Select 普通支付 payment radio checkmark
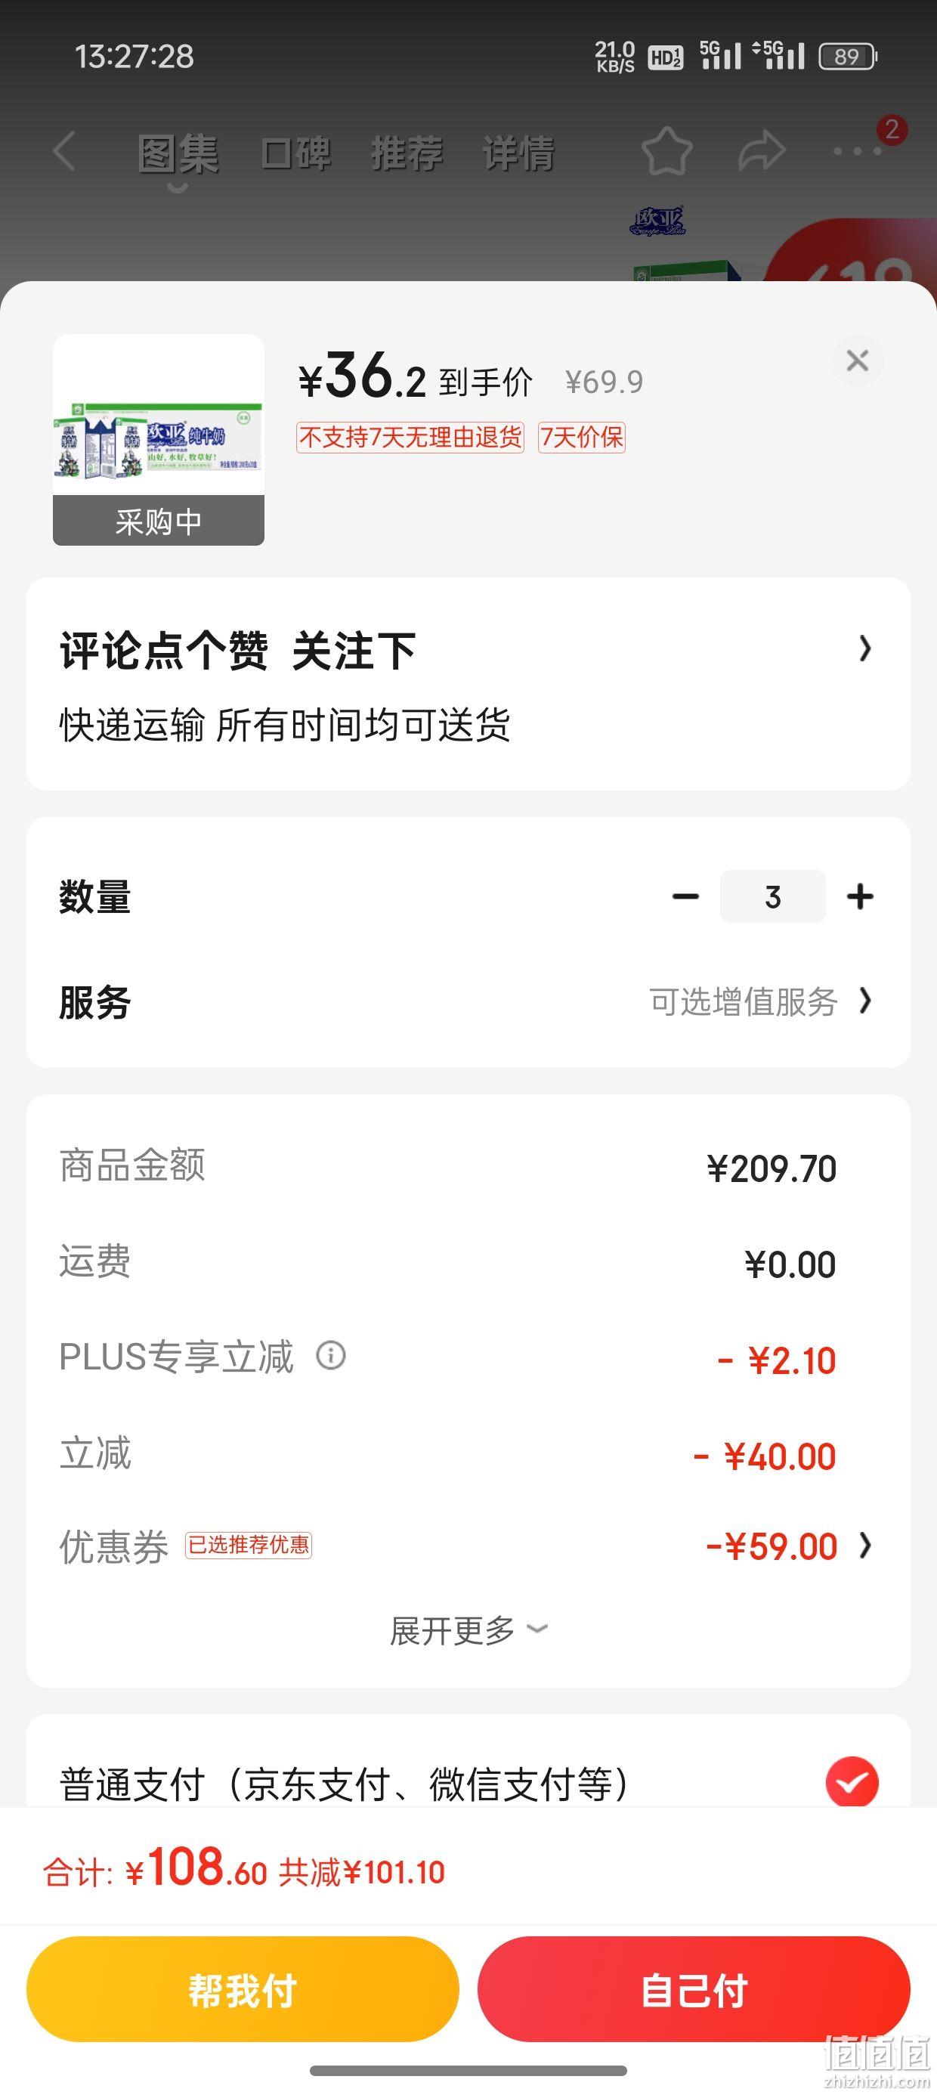Screen dimensions: 937x2095 tap(852, 1783)
